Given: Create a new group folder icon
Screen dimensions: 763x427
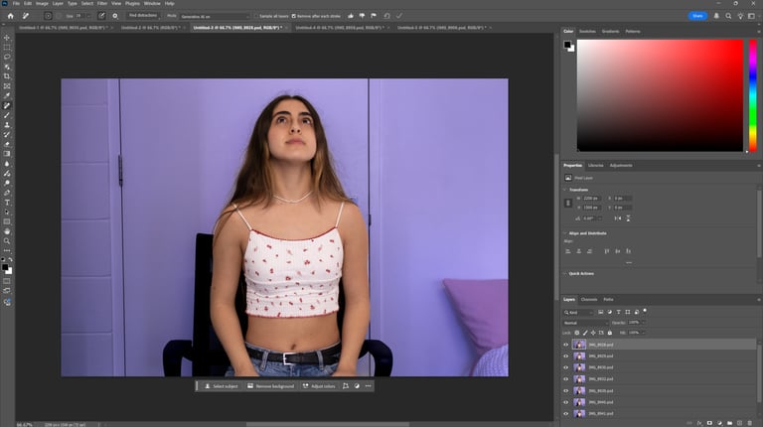Looking at the screenshot, I should pos(729,423).
